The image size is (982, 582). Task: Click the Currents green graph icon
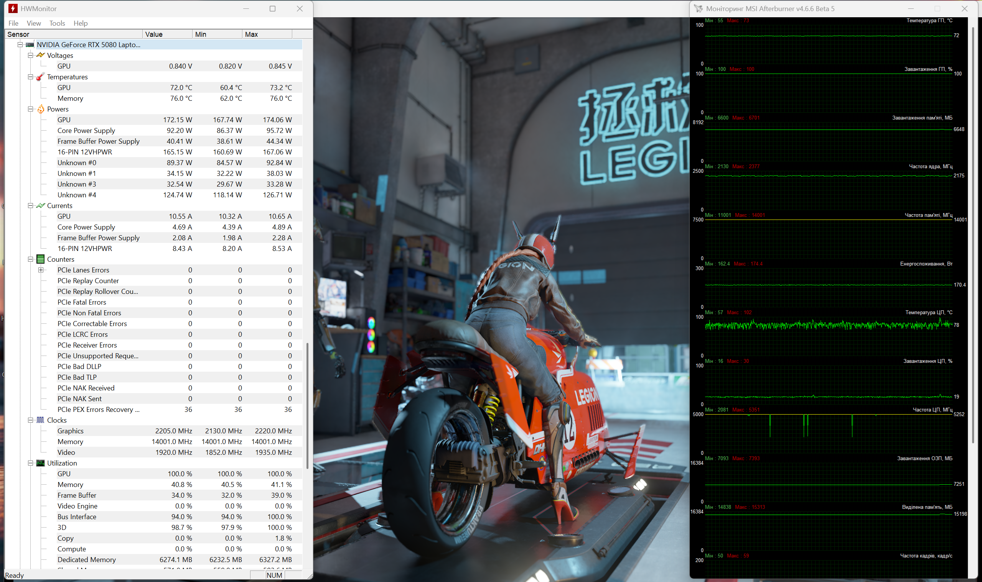click(40, 205)
